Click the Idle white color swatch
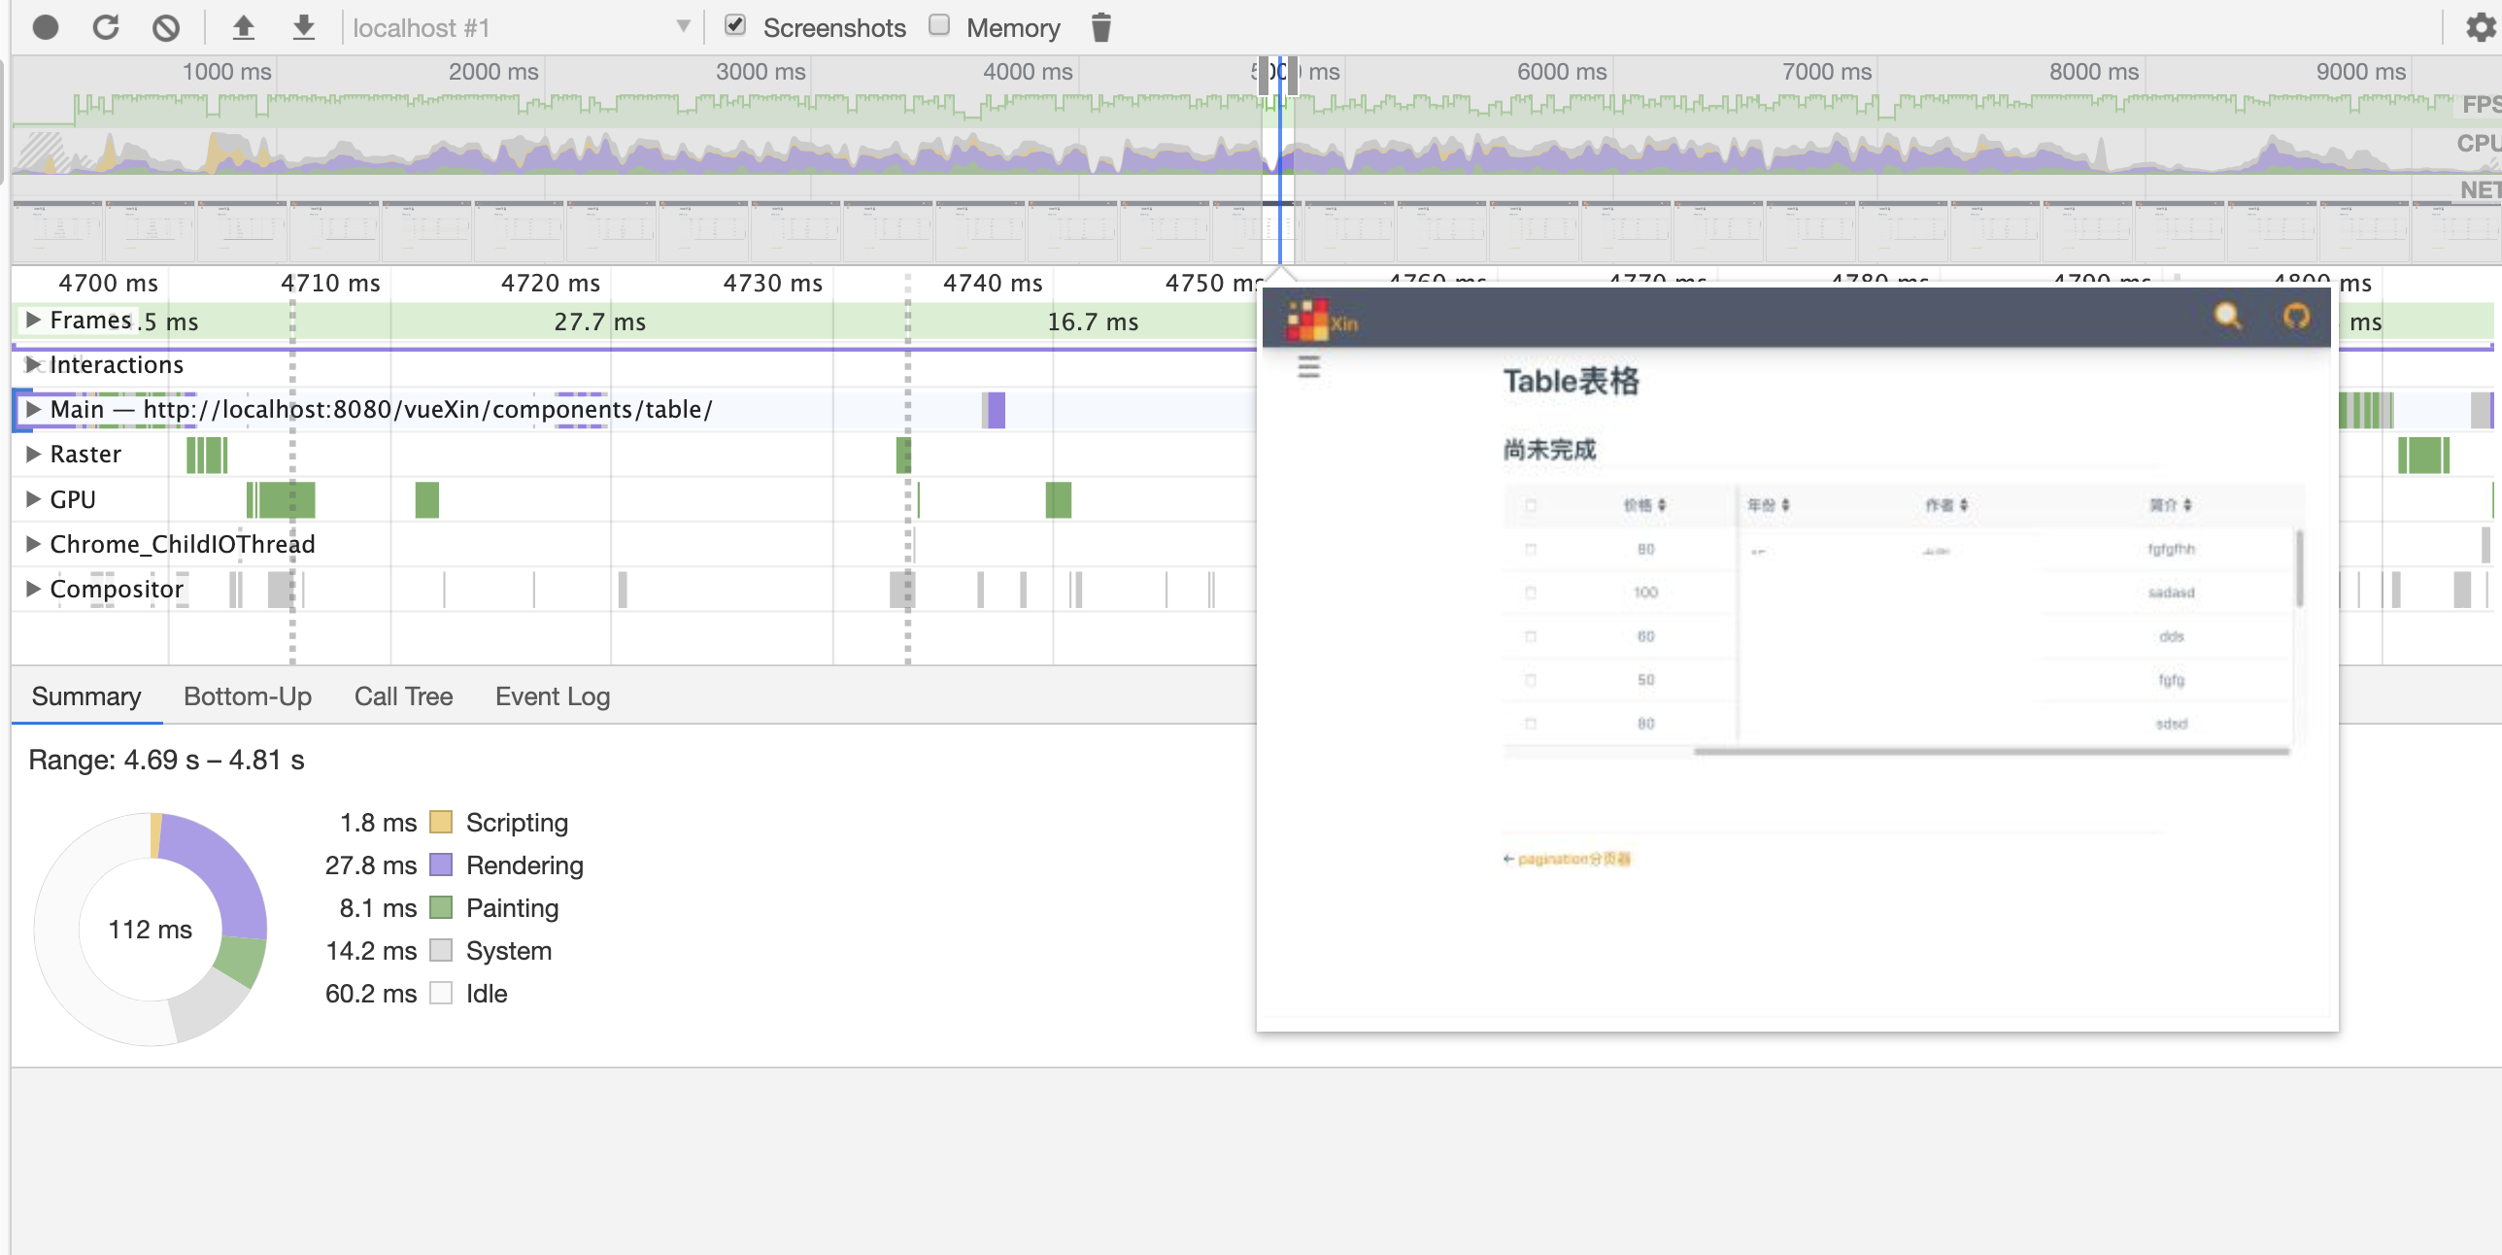The width and height of the screenshot is (2502, 1255). [x=441, y=994]
